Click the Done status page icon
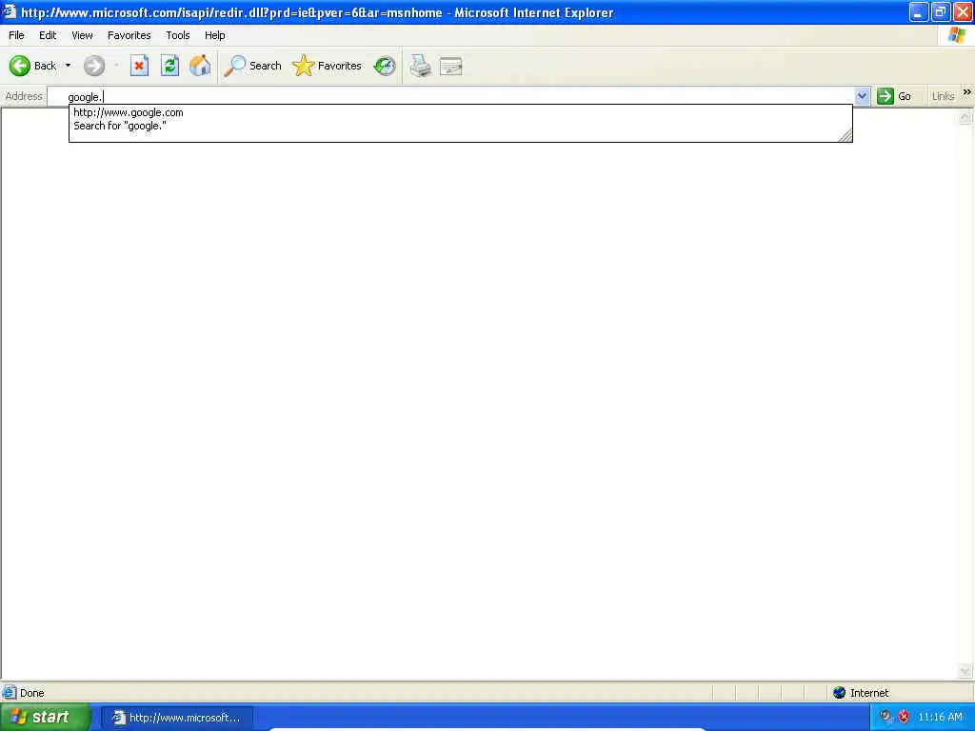Image resolution: width=975 pixels, height=731 pixels. 10,693
